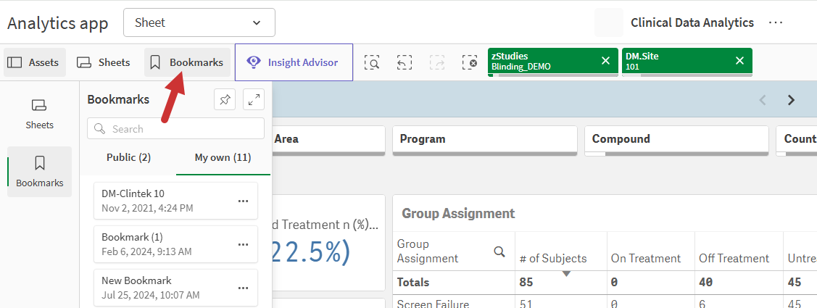This screenshot has width=817, height=308.
Task: Click the Group Assignment table title
Action: point(458,213)
